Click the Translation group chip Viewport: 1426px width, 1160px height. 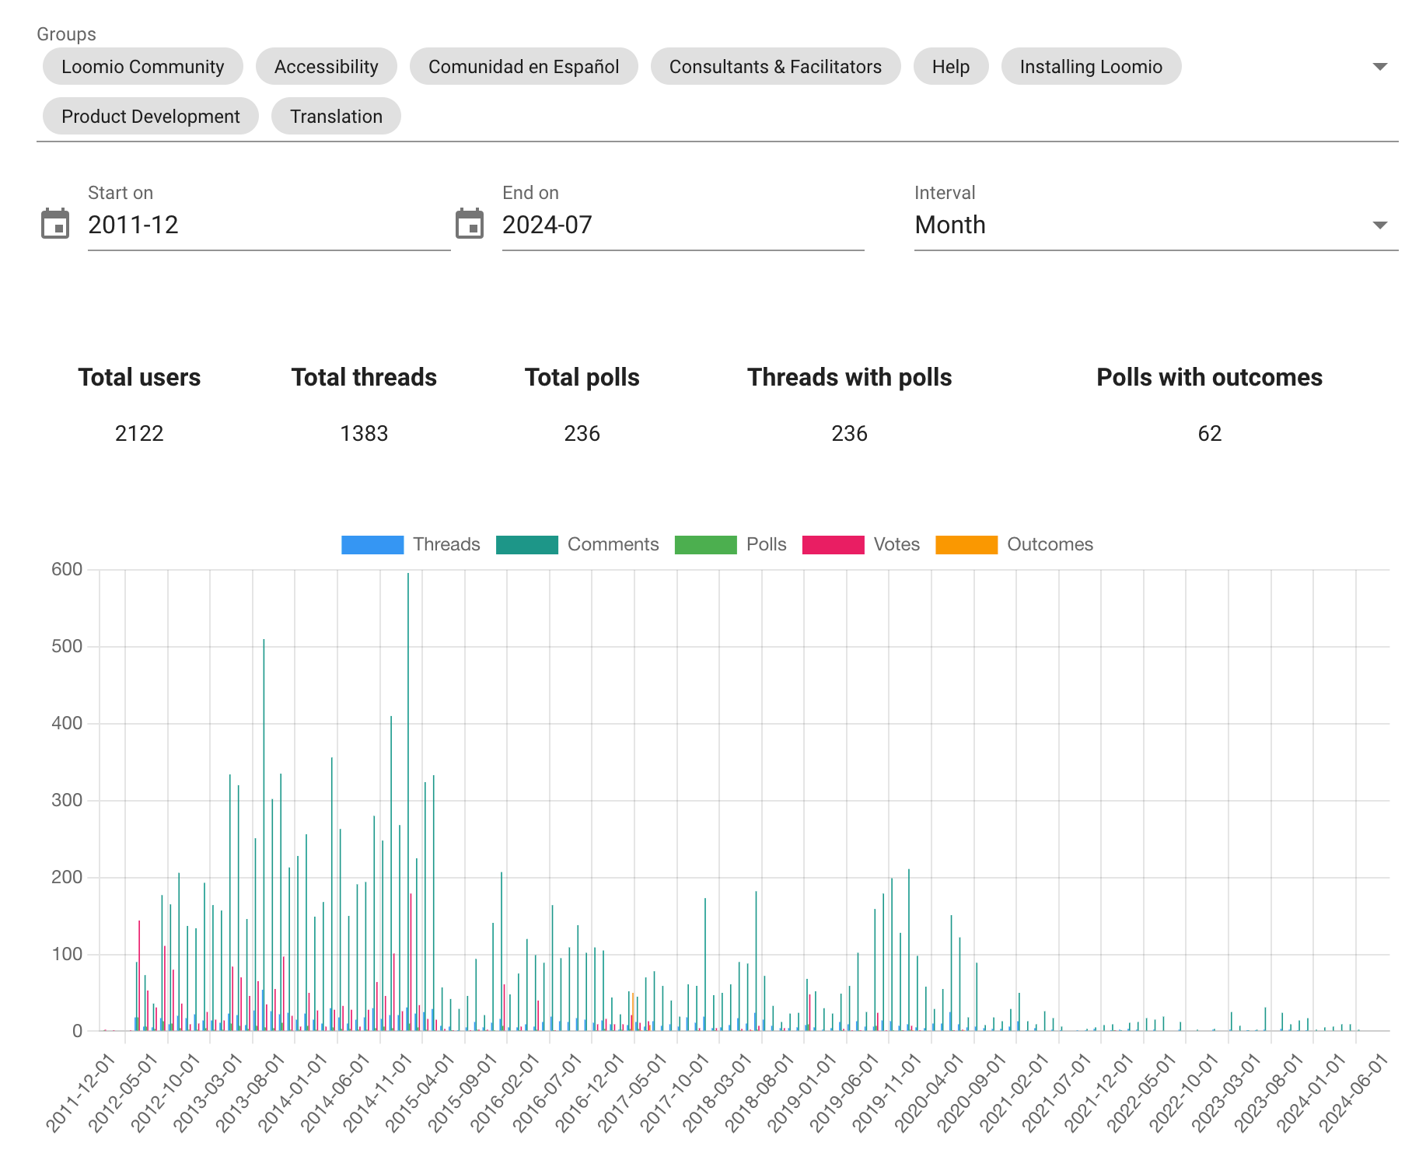click(x=337, y=117)
